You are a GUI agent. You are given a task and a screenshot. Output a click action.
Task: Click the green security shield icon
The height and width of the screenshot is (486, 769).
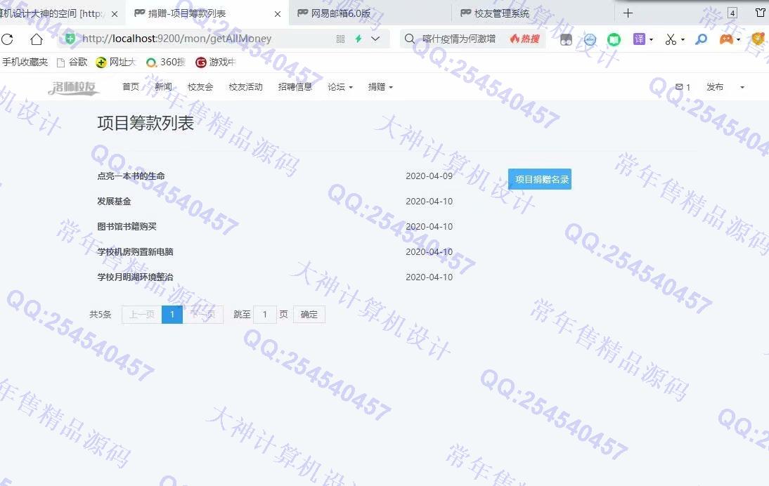pyautogui.click(x=70, y=38)
